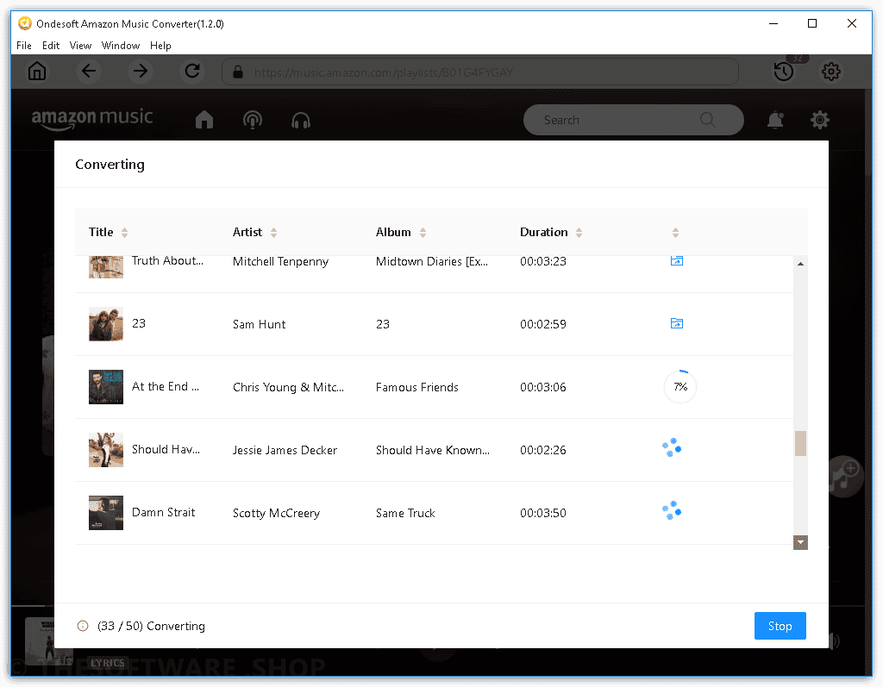This screenshot has height=687, width=883.
Task: Click the Truth About album thumbnail
Action: (106, 267)
